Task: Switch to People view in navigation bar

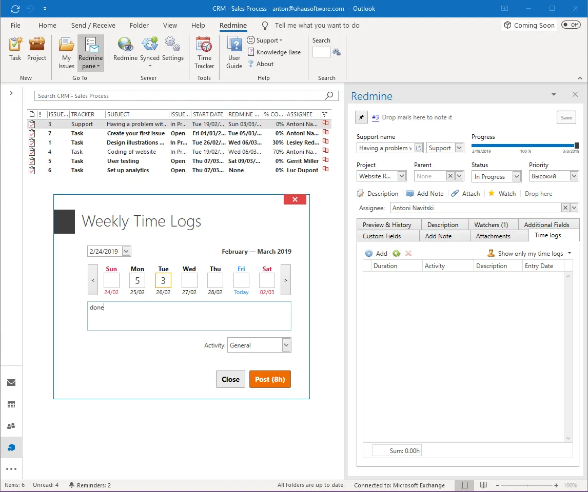Action: [11, 426]
